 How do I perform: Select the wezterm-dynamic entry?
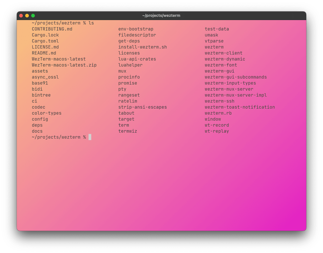(x=225, y=59)
